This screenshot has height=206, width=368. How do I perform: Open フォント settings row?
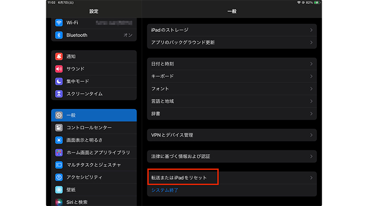232,89
